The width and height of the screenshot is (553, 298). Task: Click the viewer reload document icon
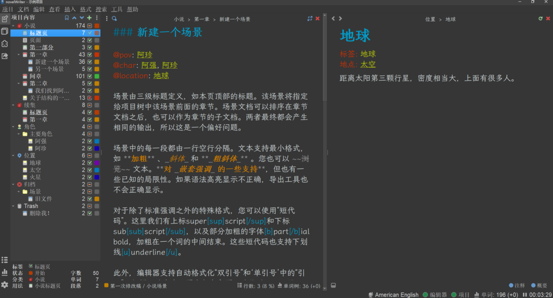(x=540, y=19)
